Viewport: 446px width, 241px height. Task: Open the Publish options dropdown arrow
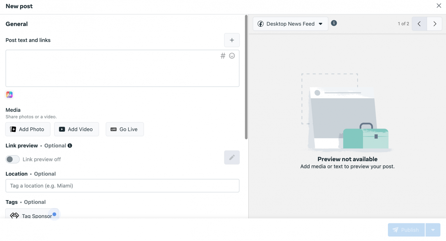[433, 230]
